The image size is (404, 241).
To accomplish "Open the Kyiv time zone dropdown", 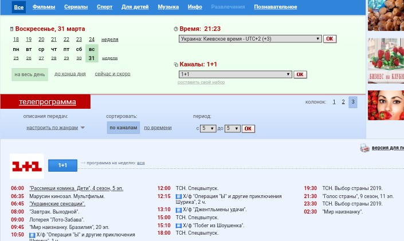I will click(250, 39).
